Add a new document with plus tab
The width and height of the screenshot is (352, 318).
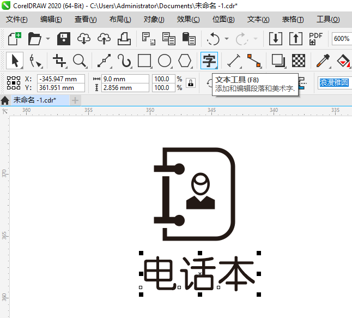75,100
